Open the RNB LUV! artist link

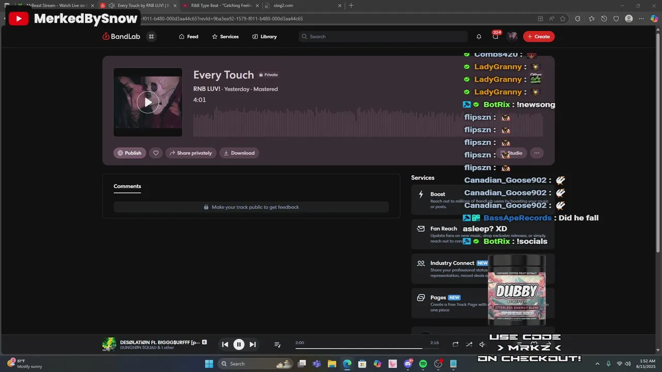[x=207, y=89]
